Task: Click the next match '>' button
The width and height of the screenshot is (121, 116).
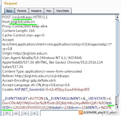Action: point(34,113)
